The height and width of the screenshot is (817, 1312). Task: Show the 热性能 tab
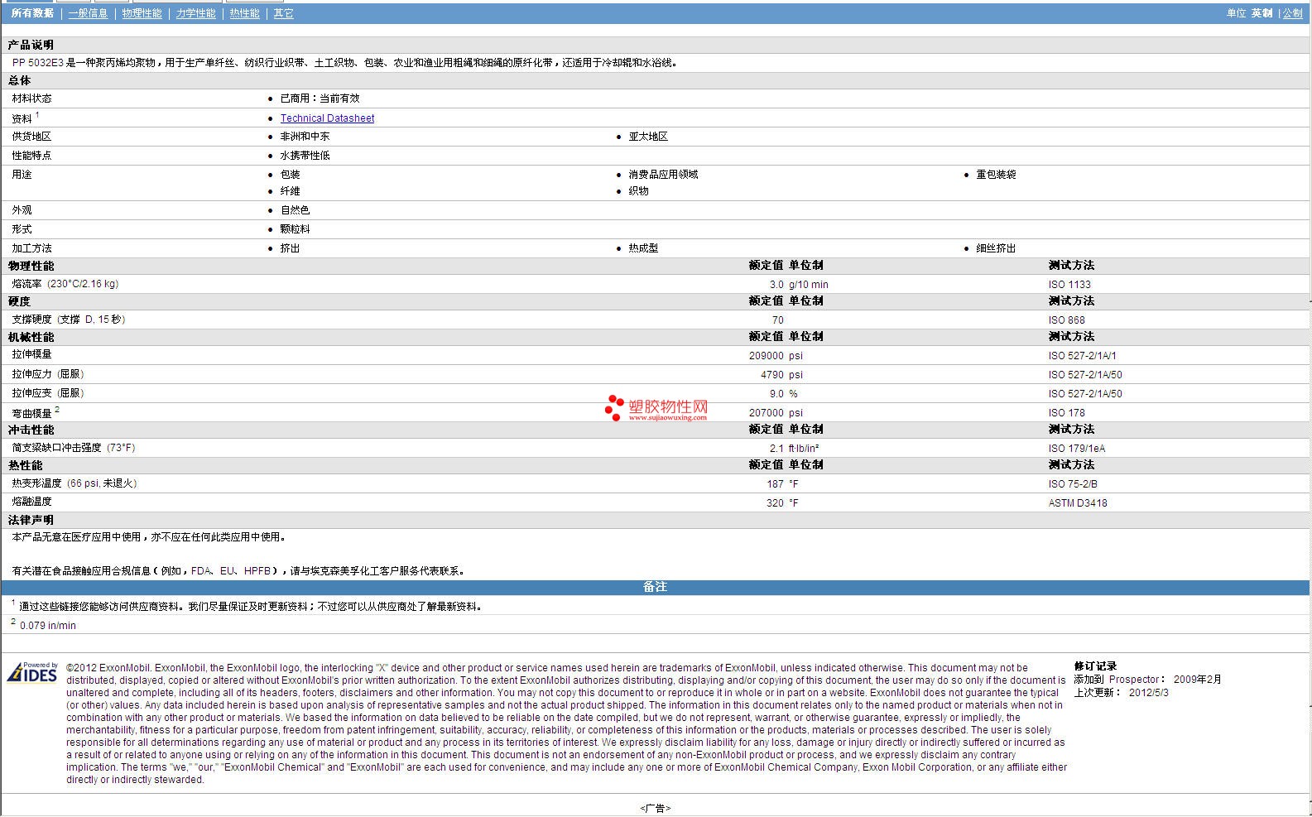tap(244, 13)
